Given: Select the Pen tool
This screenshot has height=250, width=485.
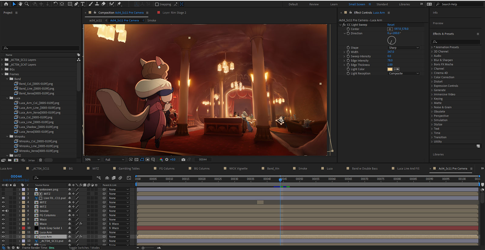Looking at the screenshot, I should pos(76,4).
